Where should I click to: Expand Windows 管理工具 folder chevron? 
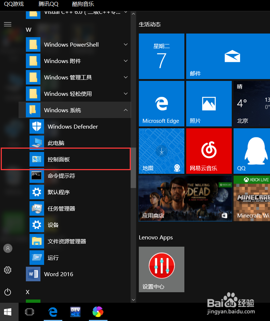coord(126,77)
